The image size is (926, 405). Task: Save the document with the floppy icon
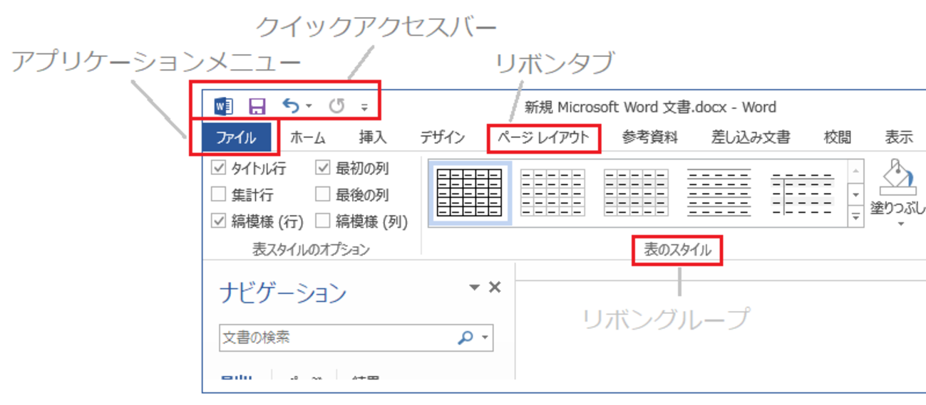(x=257, y=107)
